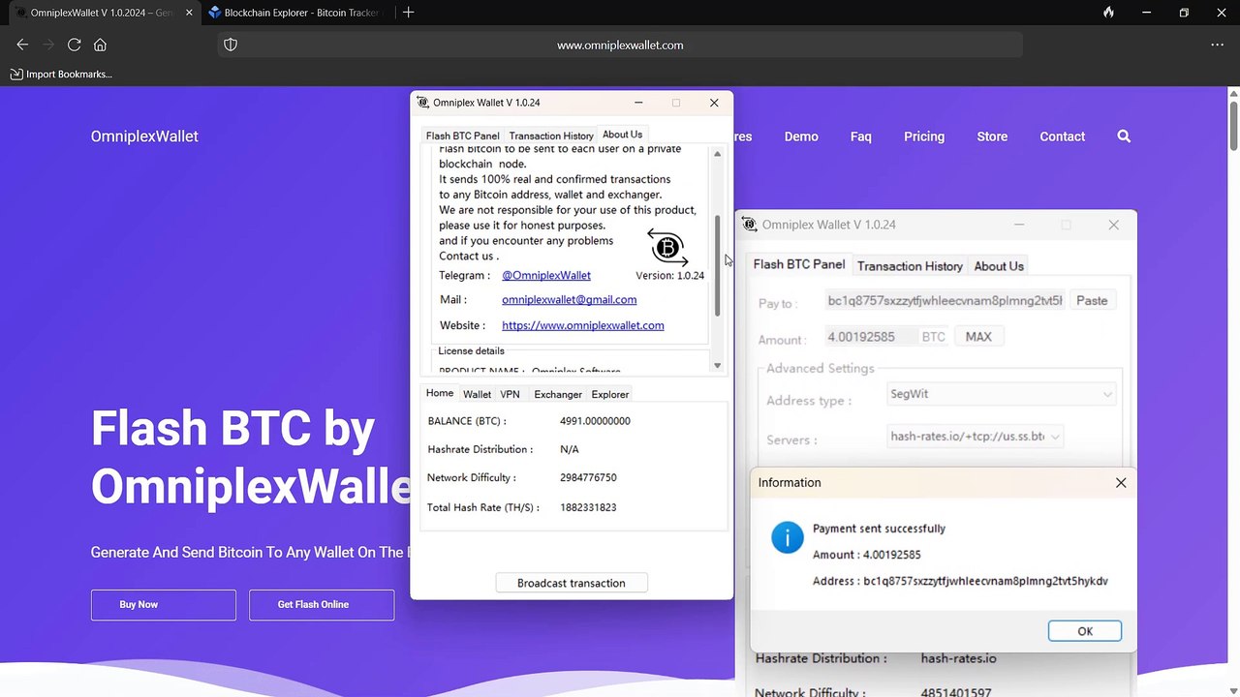Click the flame icon in title bar
The width and height of the screenshot is (1240, 697).
1108,13
